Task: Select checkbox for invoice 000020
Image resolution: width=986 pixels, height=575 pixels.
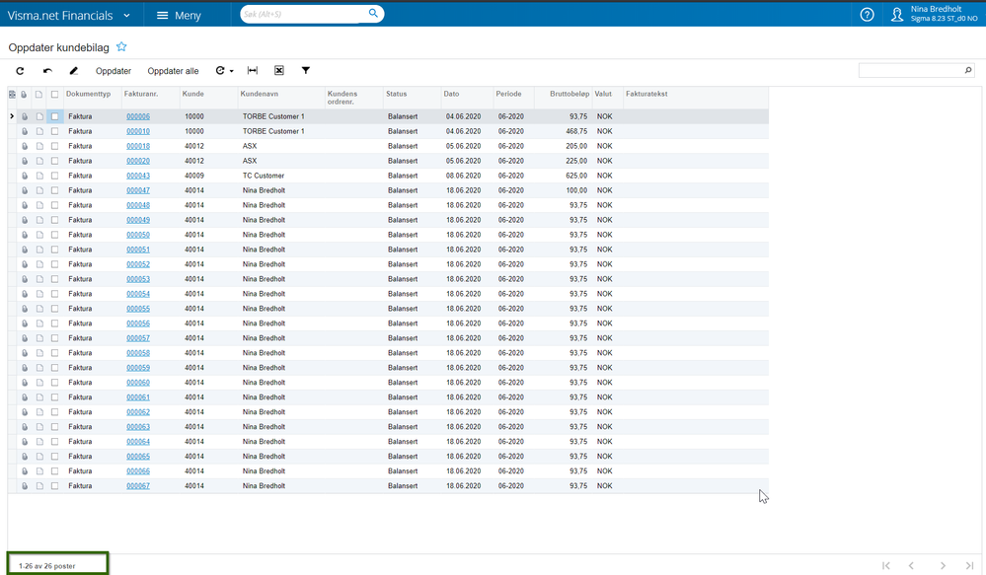Action: (54, 161)
